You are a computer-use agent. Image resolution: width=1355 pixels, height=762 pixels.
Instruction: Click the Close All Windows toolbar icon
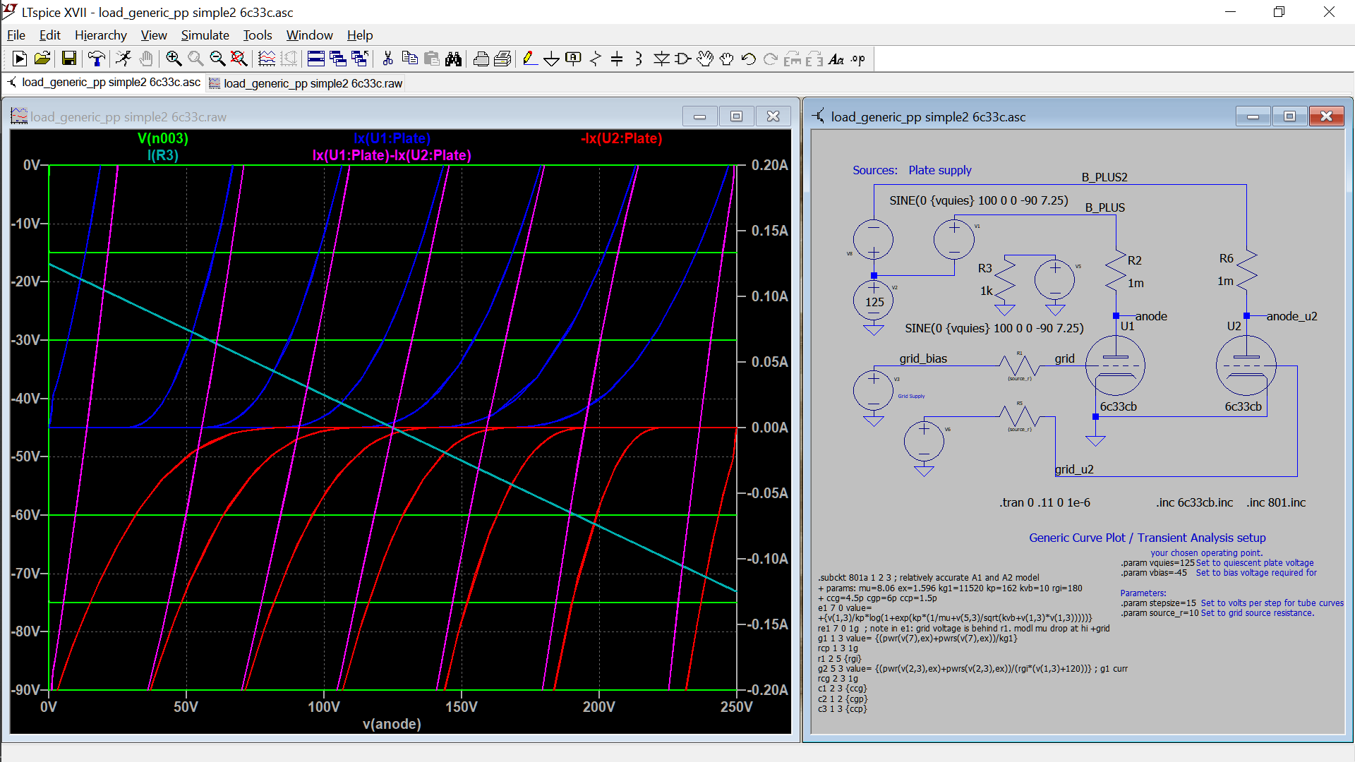360,59
